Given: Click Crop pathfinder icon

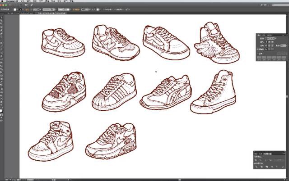Looking at the screenshot, I should (x=272, y=167).
